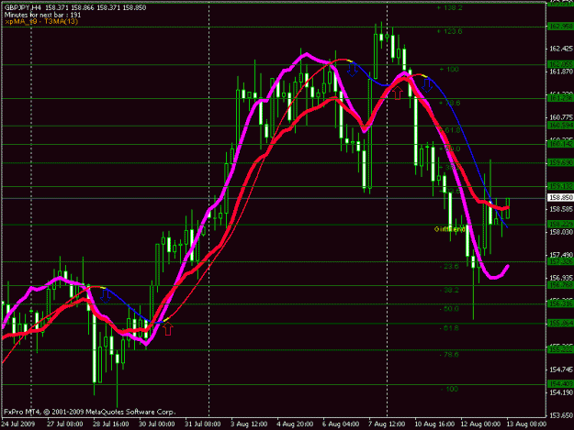Click the 154.190 price axis value
Image resolution: width=574 pixels, height=430 pixels.
(x=560, y=392)
